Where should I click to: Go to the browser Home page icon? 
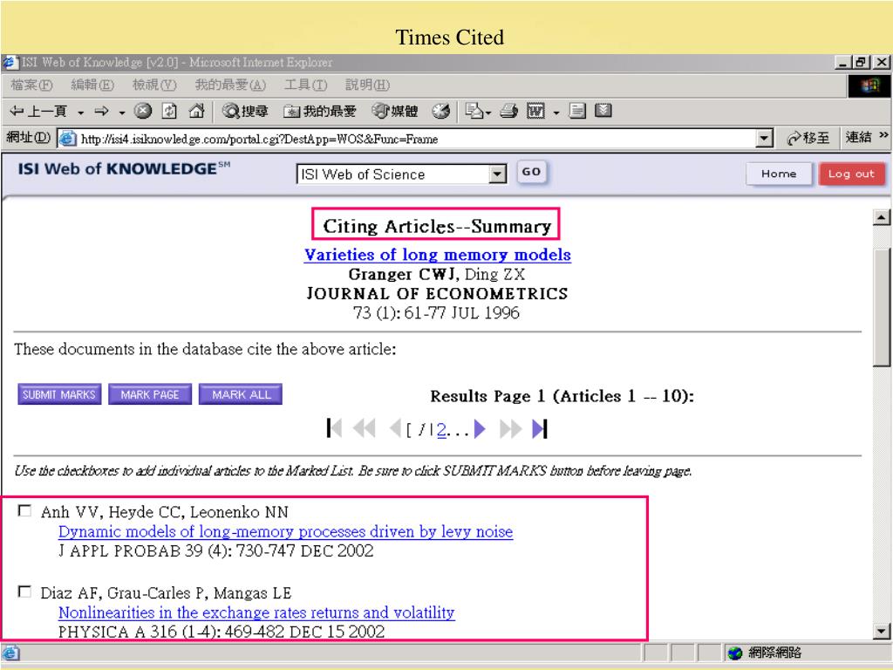pyautogui.click(x=196, y=111)
